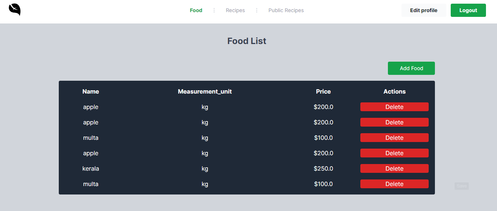Click the Name column header
The image size is (497, 211).
coord(91,91)
